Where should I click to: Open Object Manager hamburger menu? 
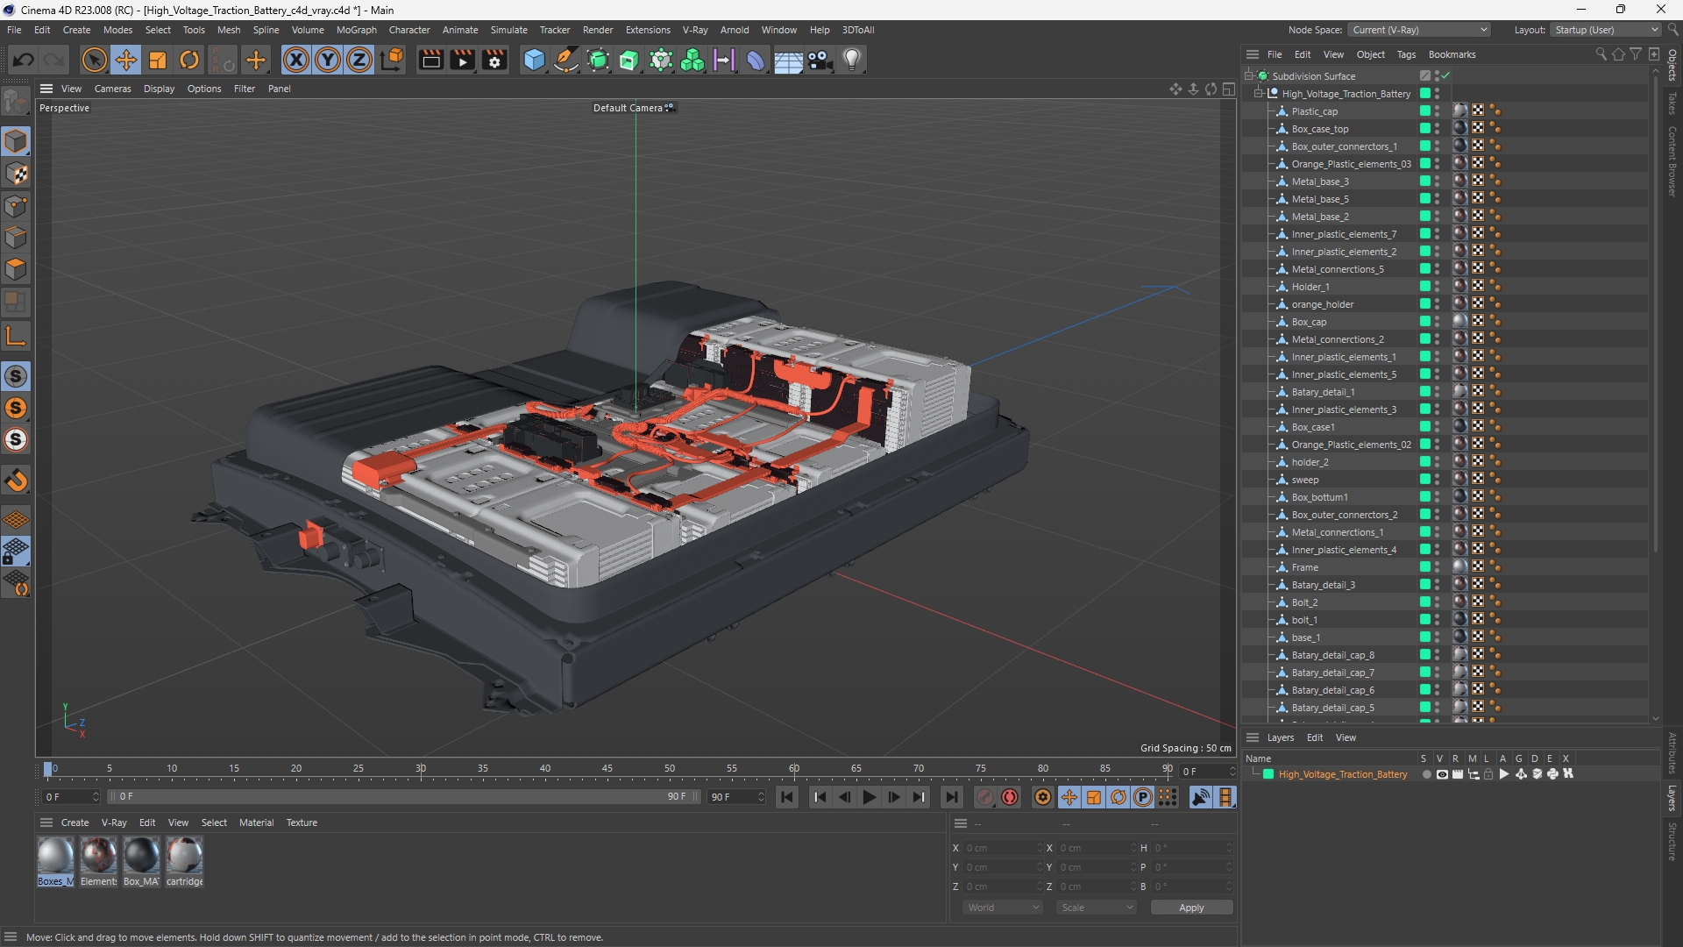coord(1253,54)
